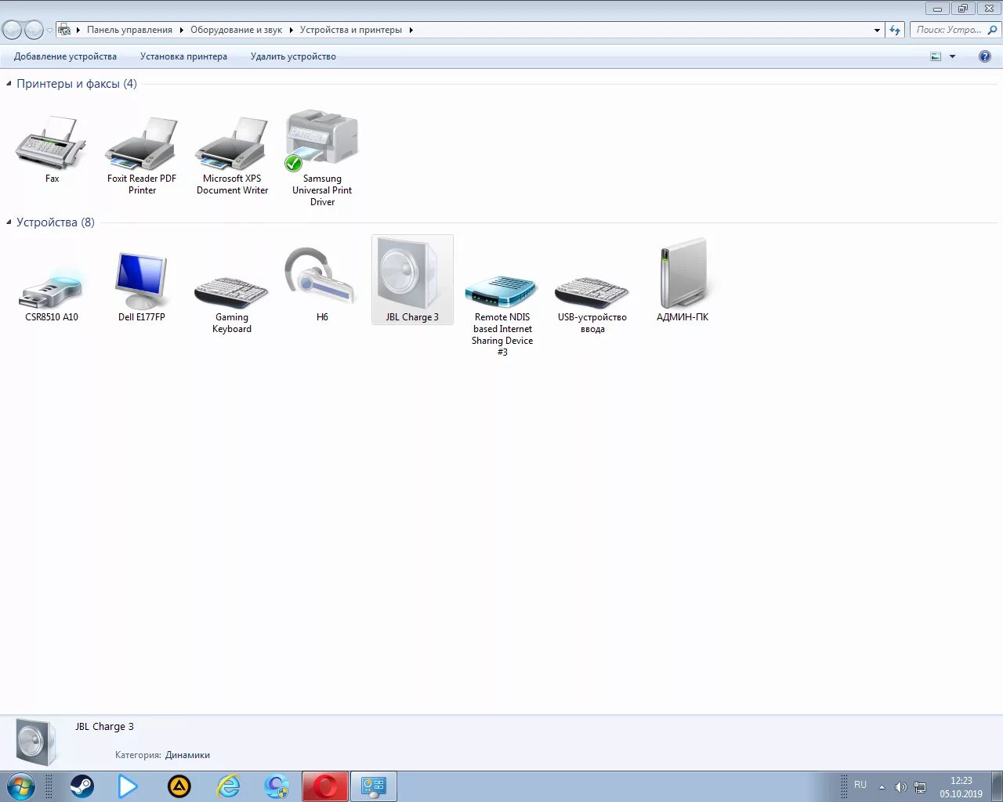Open the blue play media player taskbar icon

[x=128, y=786]
